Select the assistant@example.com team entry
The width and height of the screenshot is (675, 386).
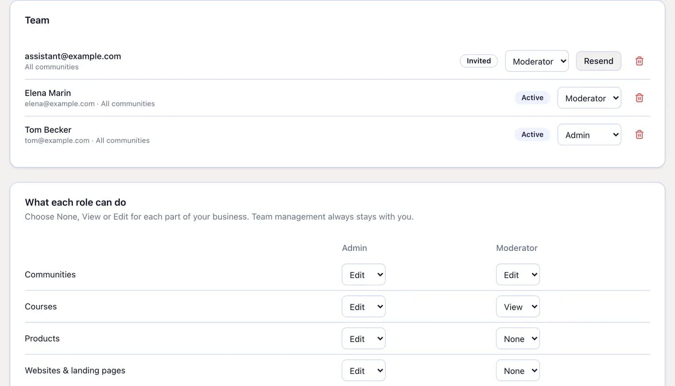point(73,56)
